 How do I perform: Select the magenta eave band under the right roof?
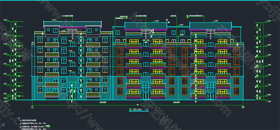[211, 30]
